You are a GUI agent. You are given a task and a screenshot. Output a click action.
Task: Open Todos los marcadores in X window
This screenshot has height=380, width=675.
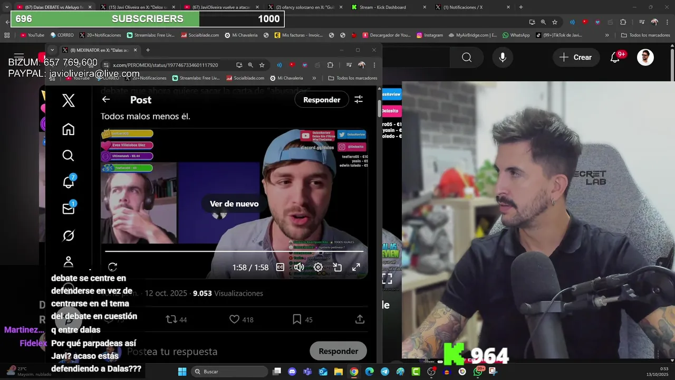(x=352, y=78)
